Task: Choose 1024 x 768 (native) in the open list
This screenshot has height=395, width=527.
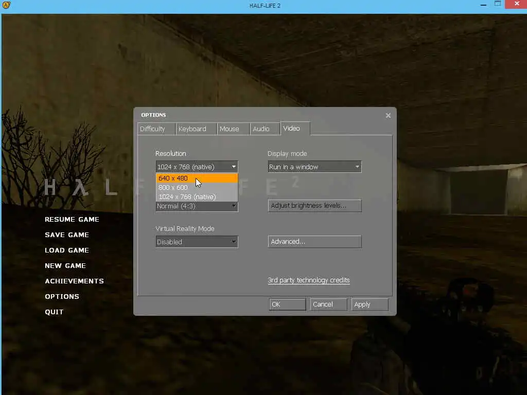Action: [197, 197]
